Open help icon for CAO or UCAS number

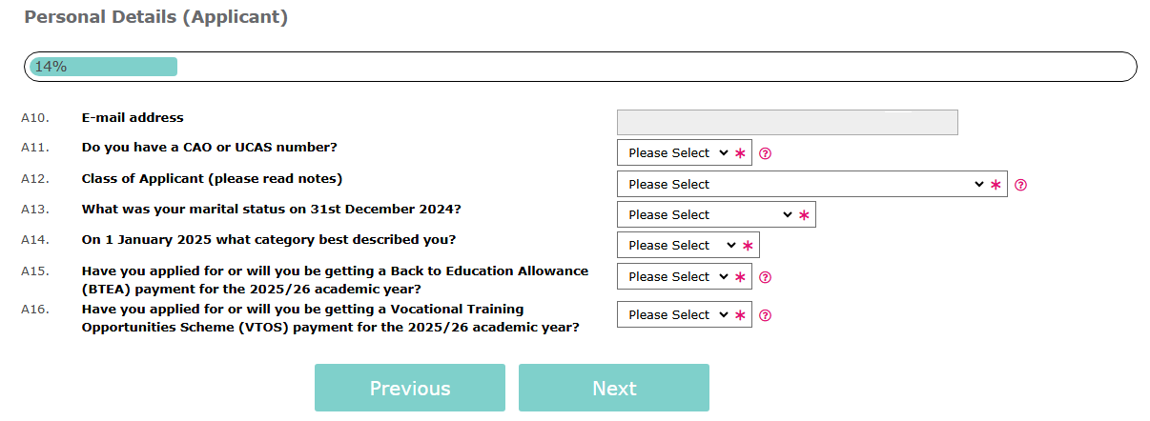point(765,153)
